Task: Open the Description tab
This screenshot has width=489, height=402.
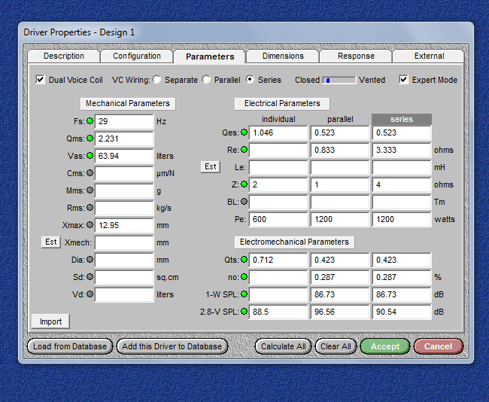Action: 64,56
